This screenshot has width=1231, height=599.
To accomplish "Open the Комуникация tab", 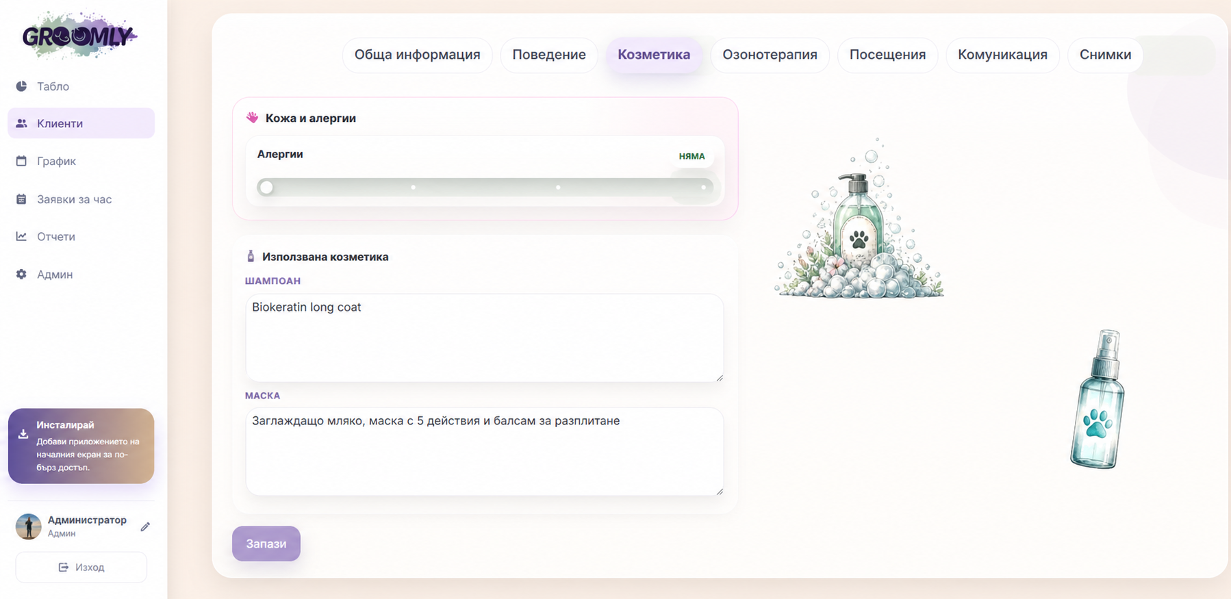I will pos(1002,55).
